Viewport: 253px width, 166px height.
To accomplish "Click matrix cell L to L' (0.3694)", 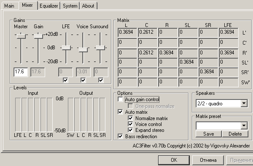I will coord(127,33).
